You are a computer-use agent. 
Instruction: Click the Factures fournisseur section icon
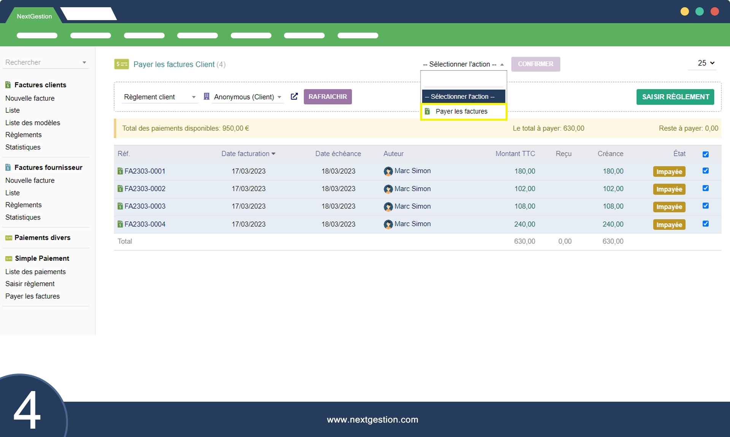[x=8, y=167]
